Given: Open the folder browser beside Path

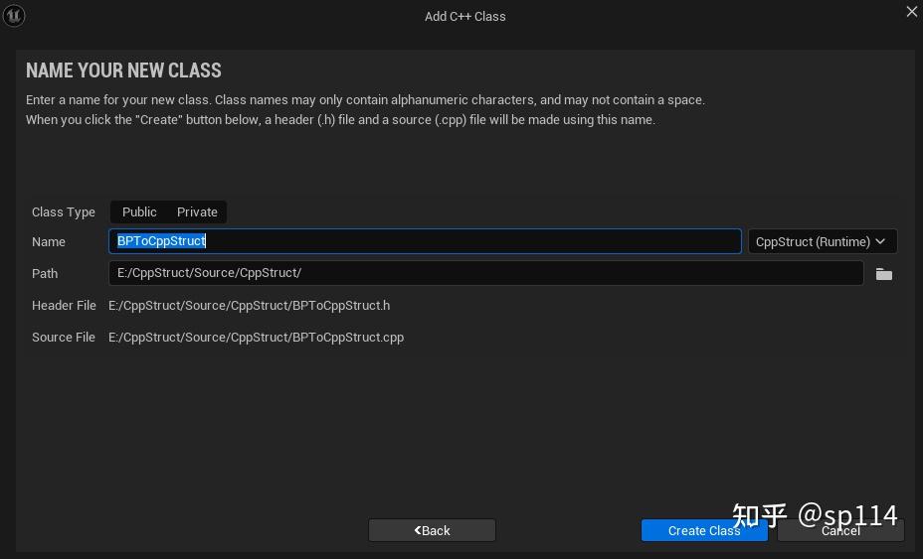Looking at the screenshot, I should tap(883, 274).
